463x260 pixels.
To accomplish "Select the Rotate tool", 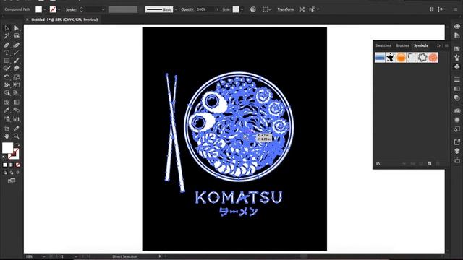I will (7, 77).
